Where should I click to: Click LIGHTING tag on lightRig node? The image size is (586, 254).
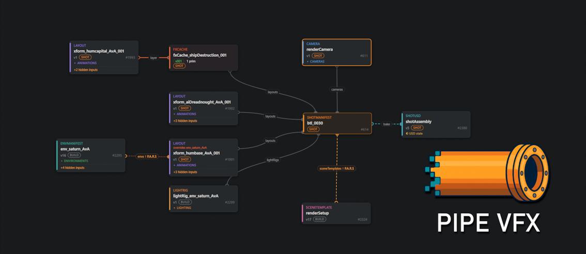[182, 208]
